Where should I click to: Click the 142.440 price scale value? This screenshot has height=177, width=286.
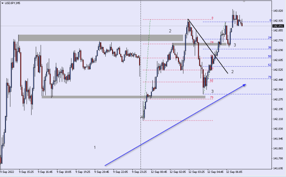278,79
